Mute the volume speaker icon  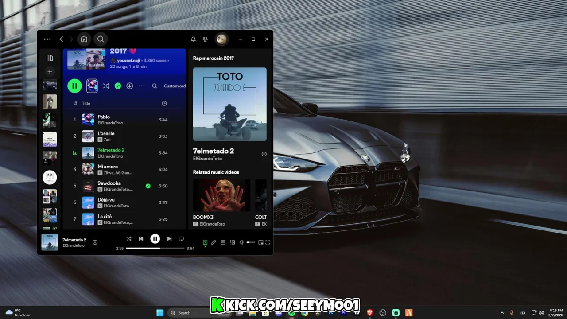point(241,242)
